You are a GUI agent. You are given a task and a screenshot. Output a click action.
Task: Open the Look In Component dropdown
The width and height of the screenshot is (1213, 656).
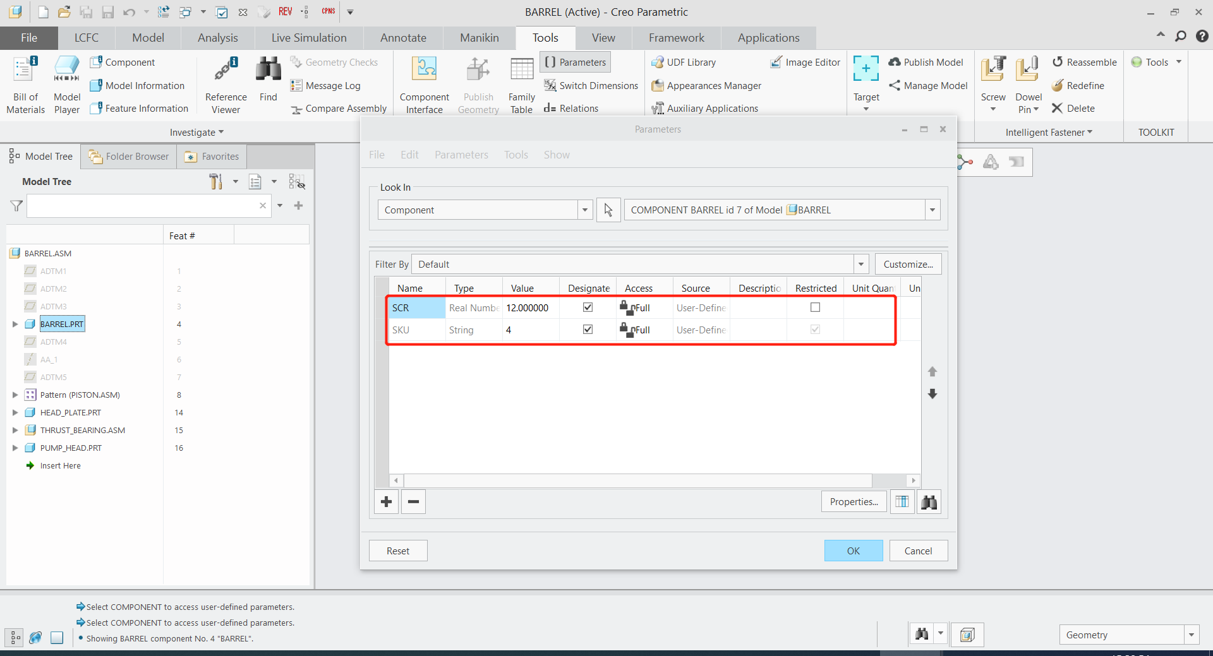click(585, 210)
